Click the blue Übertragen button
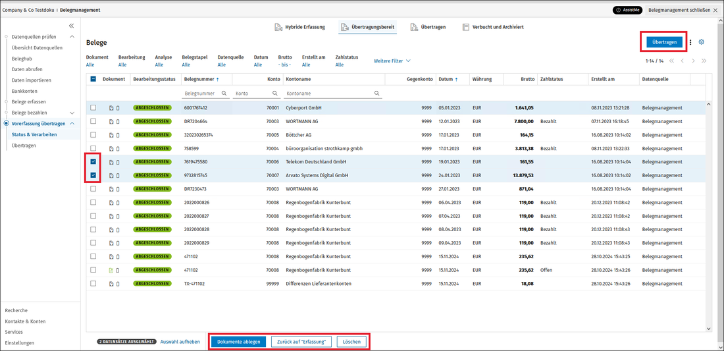The height and width of the screenshot is (351, 724). [x=664, y=42]
